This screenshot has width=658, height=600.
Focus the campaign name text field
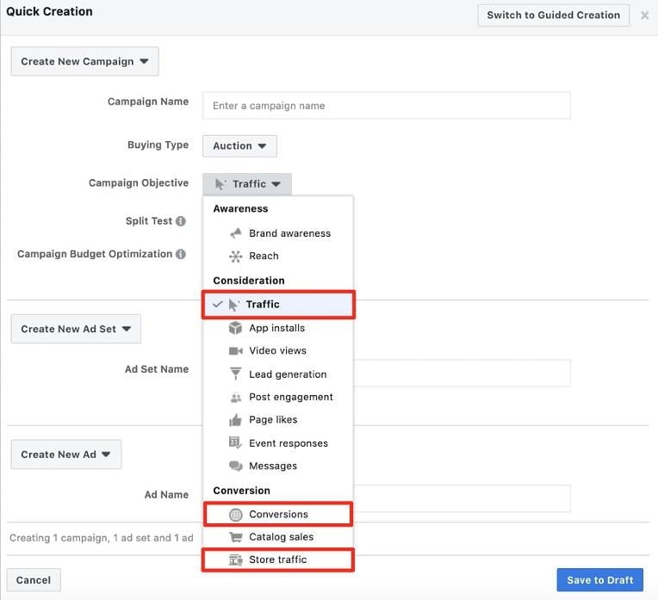click(386, 106)
